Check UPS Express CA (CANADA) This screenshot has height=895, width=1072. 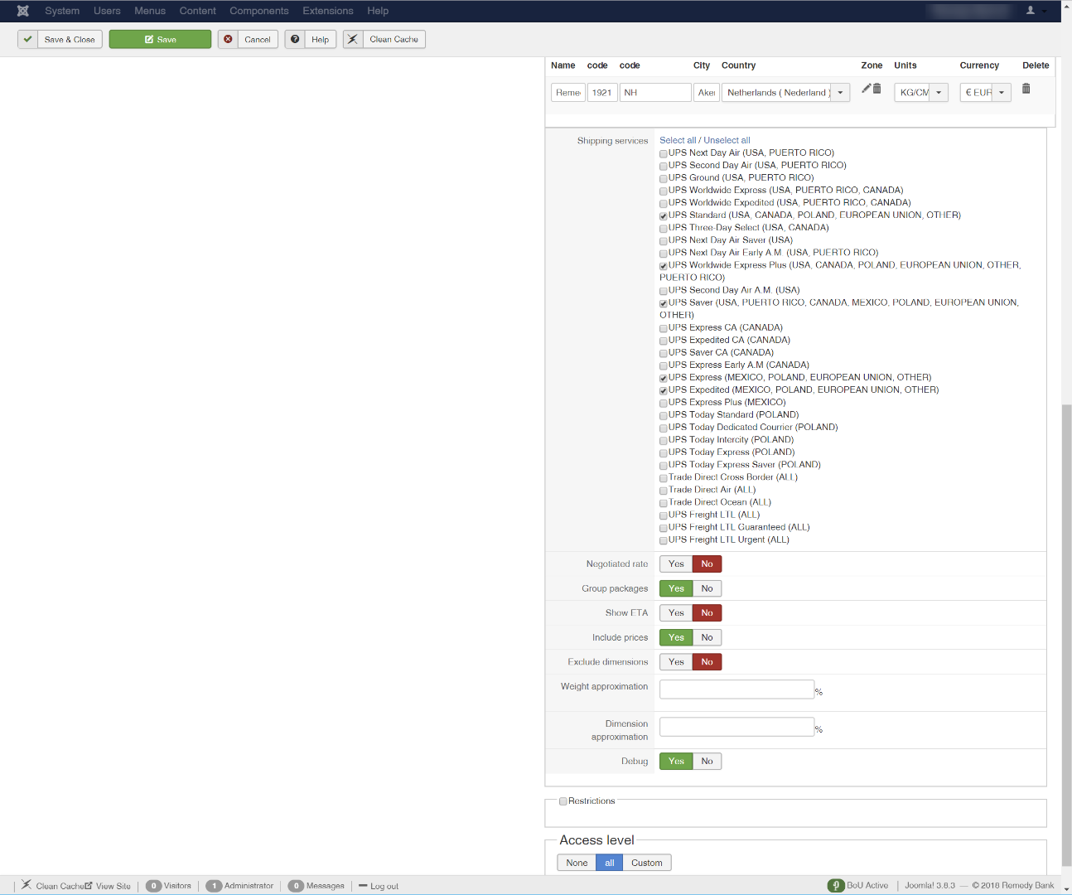tap(664, 328)
